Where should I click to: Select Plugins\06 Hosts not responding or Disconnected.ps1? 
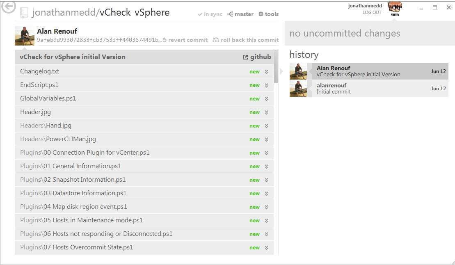tap(96, 234)
